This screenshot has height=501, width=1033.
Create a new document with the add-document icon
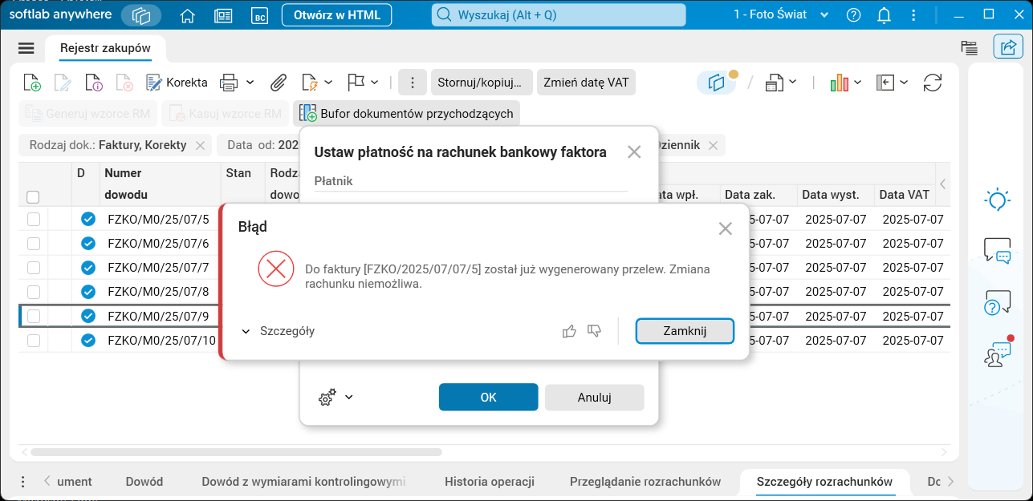pos(31,82)
